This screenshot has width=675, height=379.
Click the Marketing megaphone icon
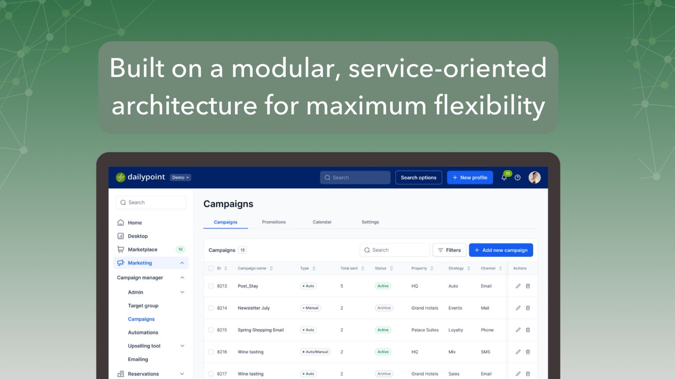[120, 263]
